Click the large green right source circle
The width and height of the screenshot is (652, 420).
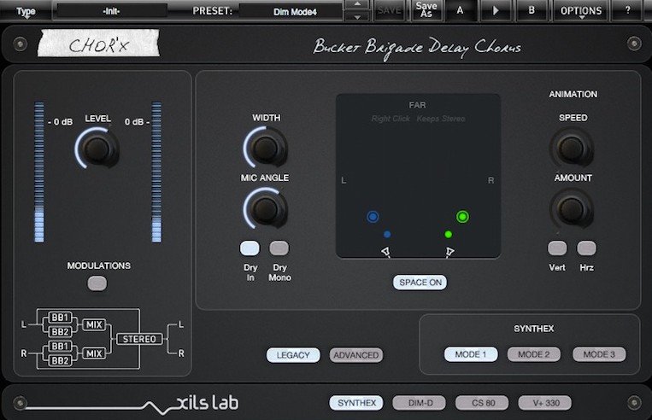(462, 217)
